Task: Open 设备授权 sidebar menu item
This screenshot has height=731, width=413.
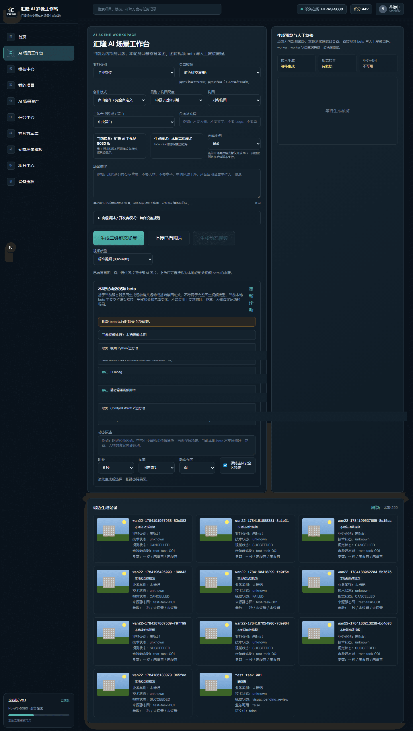Action: [39, 181]
